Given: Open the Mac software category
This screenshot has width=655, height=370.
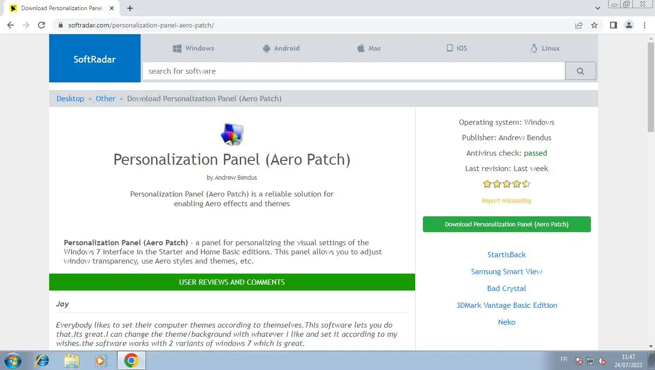Looking at the screenshot, I should [368, 48].
